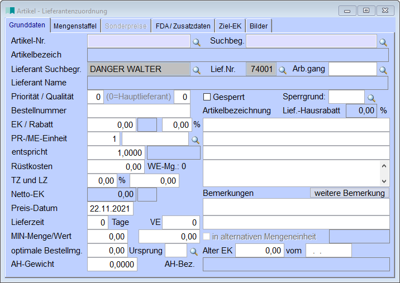Viewport: 400px width, 283px height.
Task: Focus the Rüstkosten amount field
Action: pyautogui.click(x=116, y=166)
